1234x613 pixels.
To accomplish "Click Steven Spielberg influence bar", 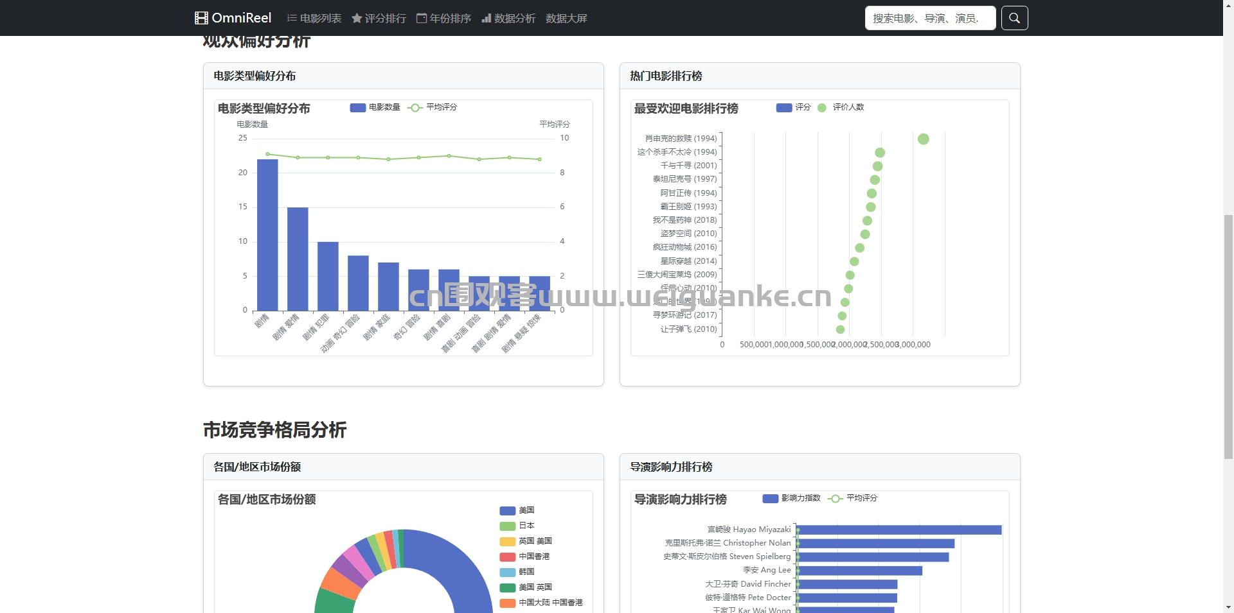I will [873, 557].
